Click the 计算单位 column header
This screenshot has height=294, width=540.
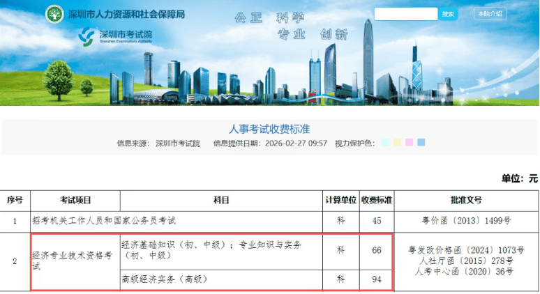pos(341,200)
